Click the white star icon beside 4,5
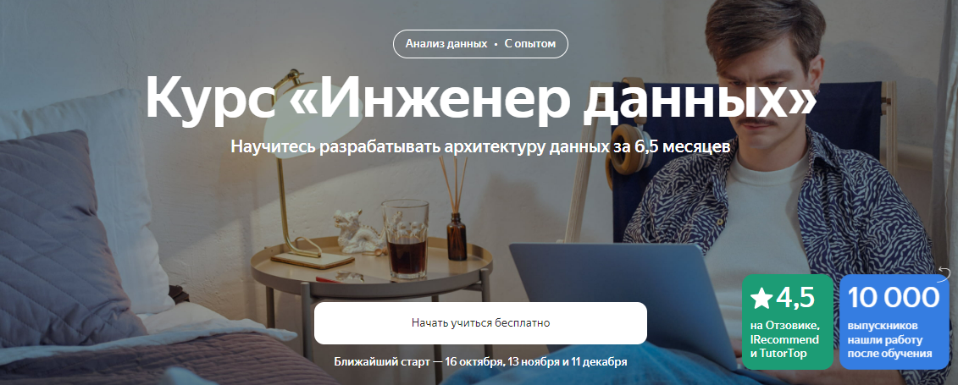The width and height of the screenshot is (958, 385). 761,298
